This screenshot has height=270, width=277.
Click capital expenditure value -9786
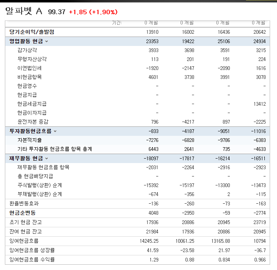click(224, 140)
